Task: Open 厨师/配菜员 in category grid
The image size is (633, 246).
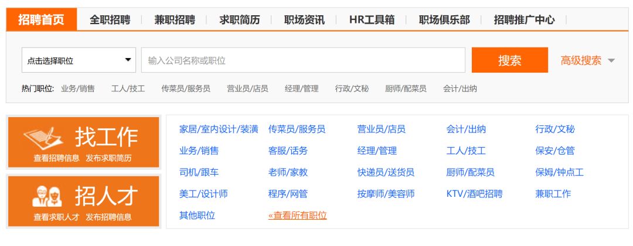Action: (x=470, y=172)
